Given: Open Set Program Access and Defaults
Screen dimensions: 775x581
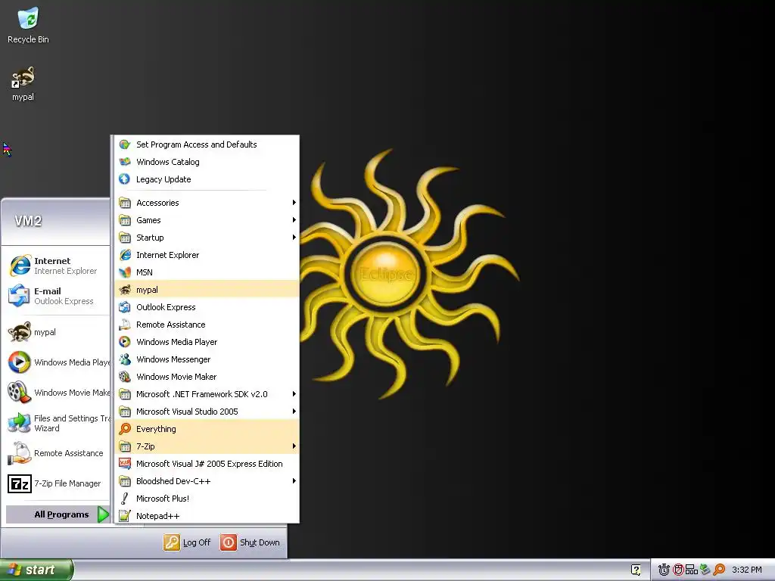Looking at the screenshot, I should point(207,144).
